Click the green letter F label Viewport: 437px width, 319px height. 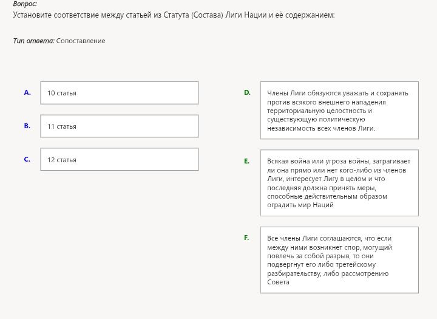click(246, 238)
